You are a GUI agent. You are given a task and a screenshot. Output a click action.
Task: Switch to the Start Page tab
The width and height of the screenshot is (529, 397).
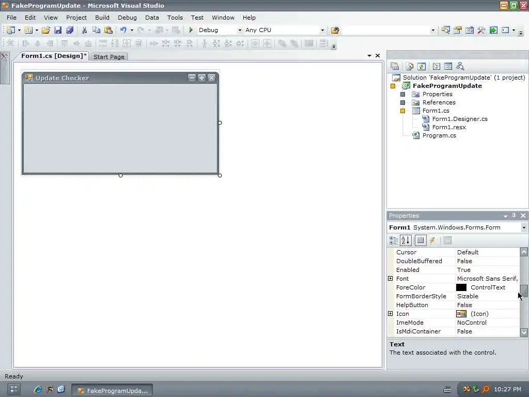(108, 57)
